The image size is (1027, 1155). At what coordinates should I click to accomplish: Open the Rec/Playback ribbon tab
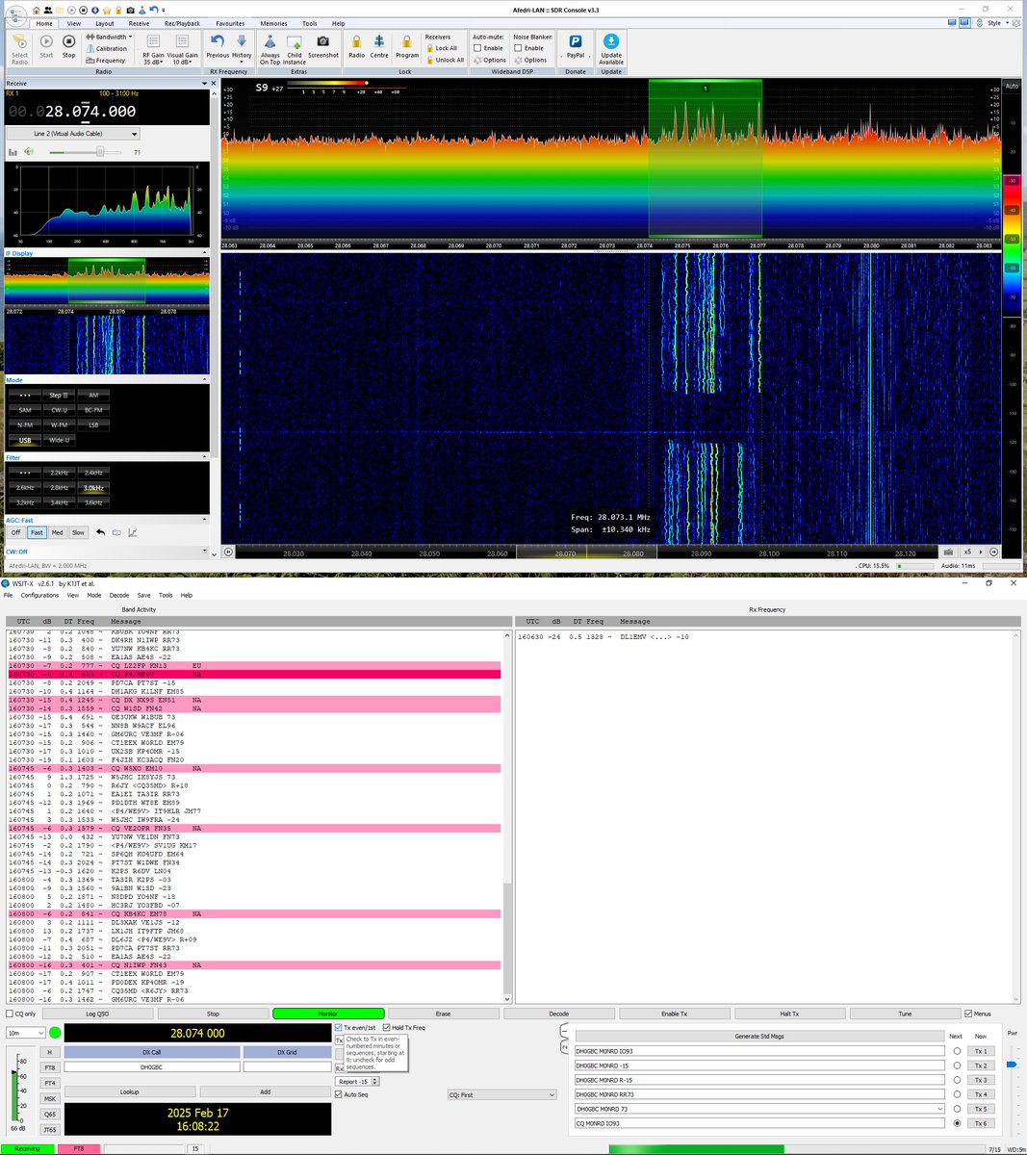[182, 23]
